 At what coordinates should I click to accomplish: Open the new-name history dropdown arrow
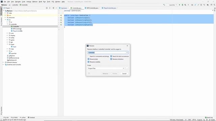pyautogui.click(x=127, y=52)
